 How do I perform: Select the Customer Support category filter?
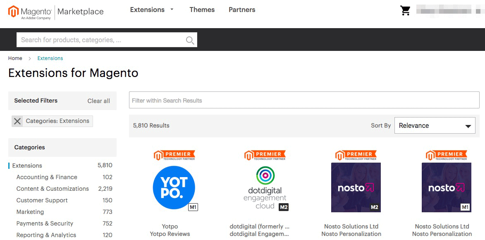42,200
